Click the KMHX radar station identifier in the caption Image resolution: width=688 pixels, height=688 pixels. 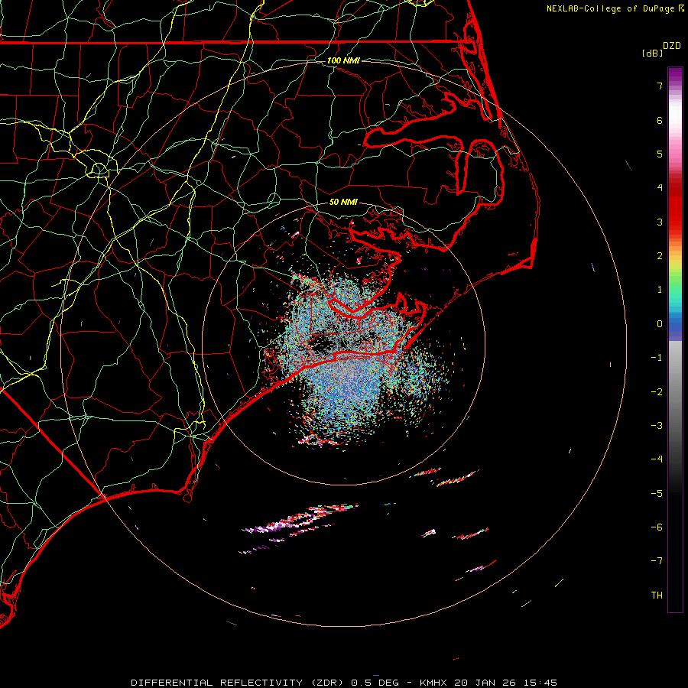(x=433, y=683)
